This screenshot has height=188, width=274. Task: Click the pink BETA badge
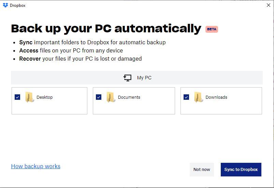coord(212,29)
